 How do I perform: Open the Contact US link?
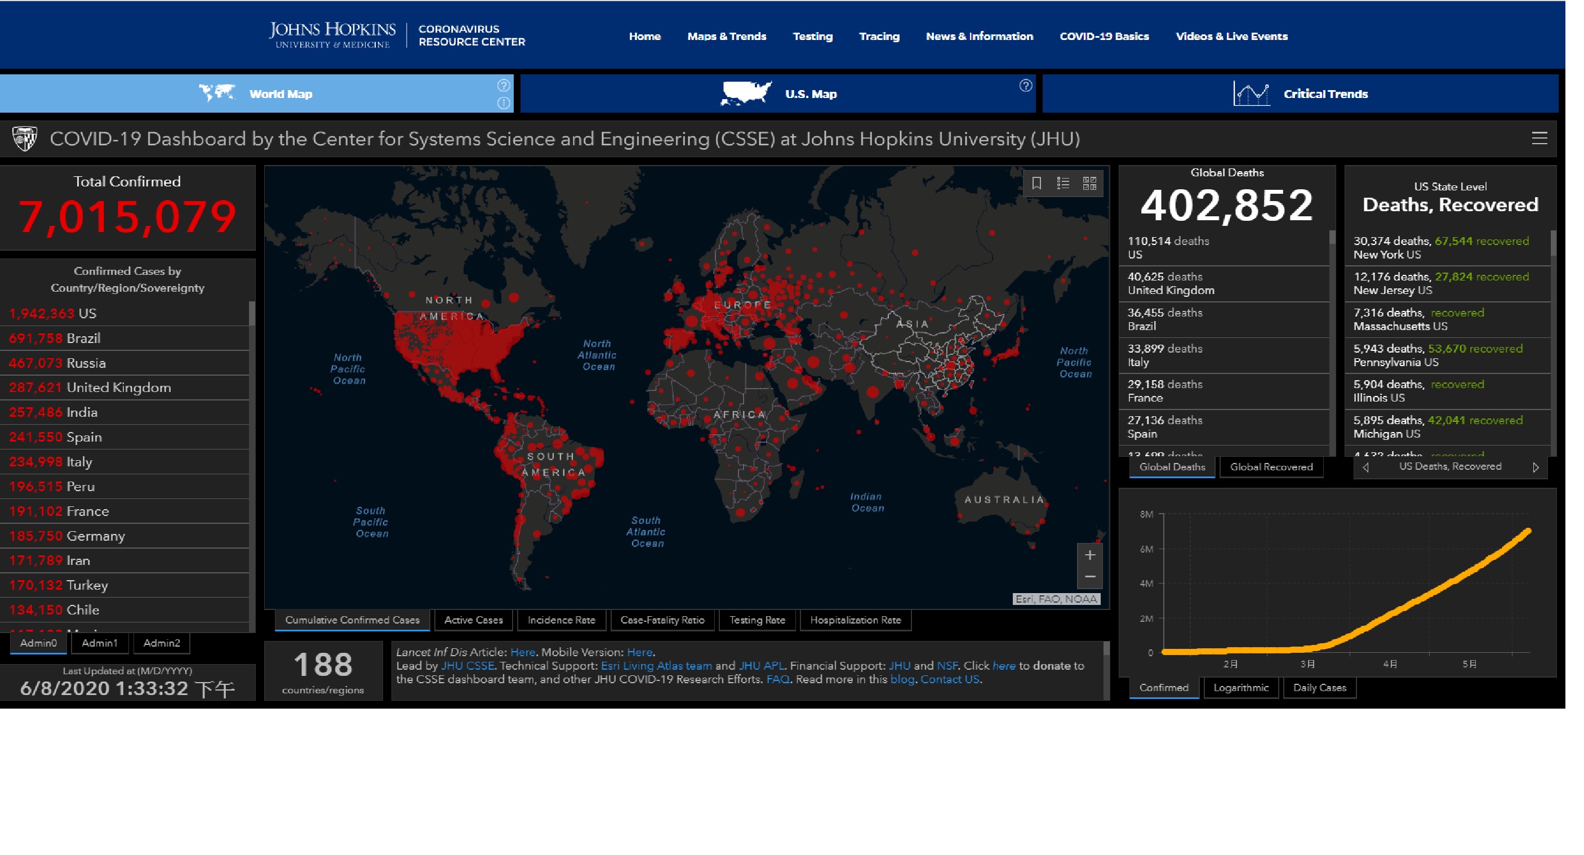949,679
